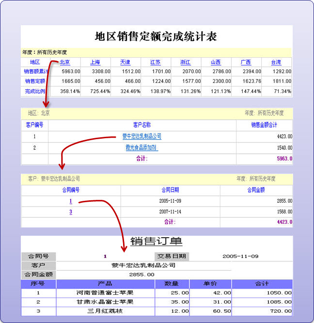
Task: Click the 1085.00 line total
Action: click(279, 302)
